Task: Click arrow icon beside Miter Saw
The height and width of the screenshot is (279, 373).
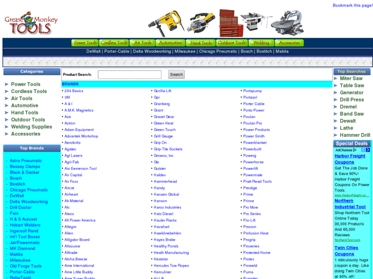Action: 336,79
